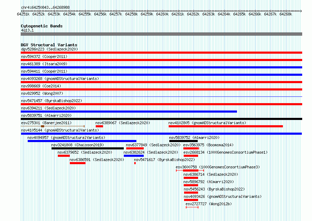Click the long red bar under nsv4102805
Screen dimensions: 312x221
(226, 126)
